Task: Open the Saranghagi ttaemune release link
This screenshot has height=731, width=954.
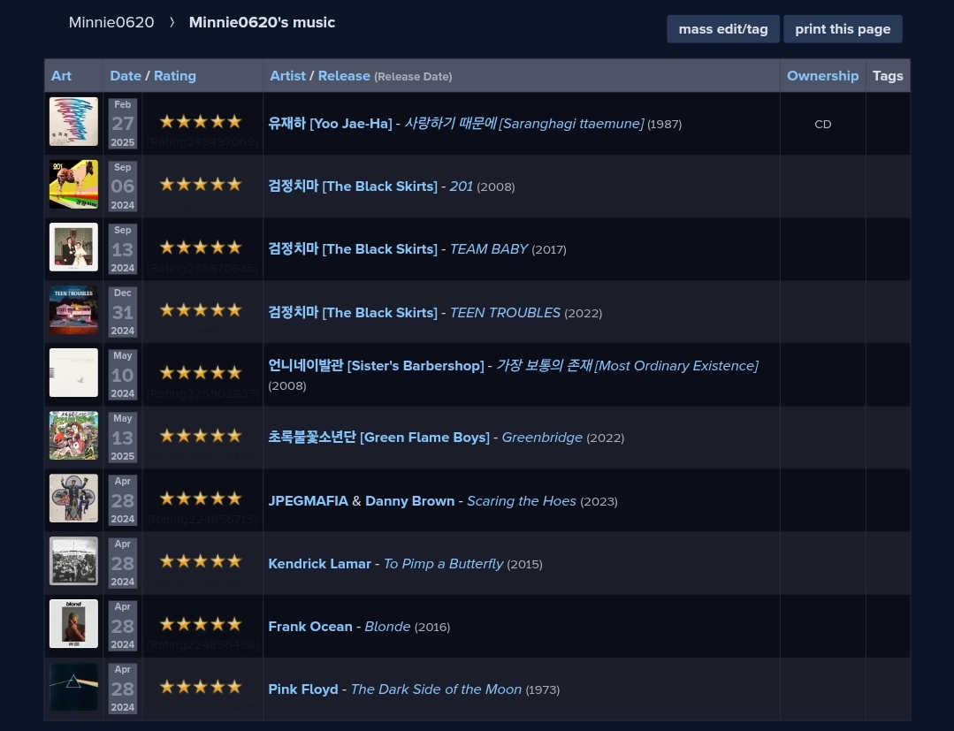Action: pyautogui.click(x=523, y=124)
